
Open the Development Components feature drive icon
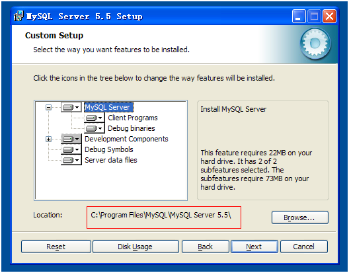tap(71, 139)
